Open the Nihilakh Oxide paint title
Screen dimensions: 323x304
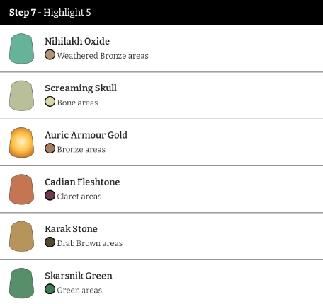(x=77, y=41)
